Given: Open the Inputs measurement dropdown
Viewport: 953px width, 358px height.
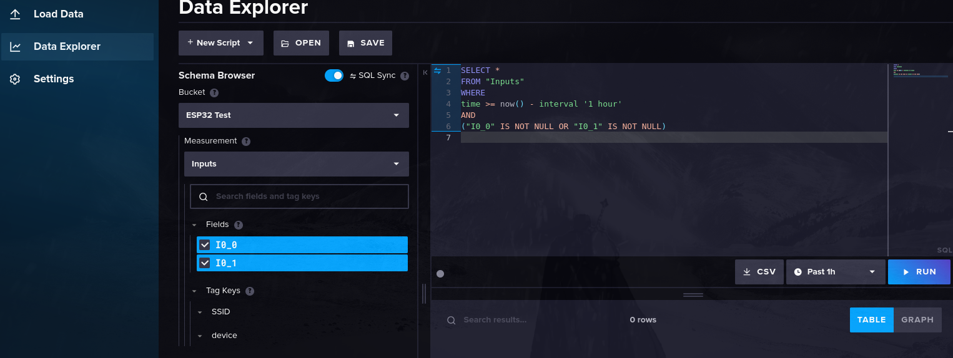Looking at the screenshot, I should (x=297, y=164).
